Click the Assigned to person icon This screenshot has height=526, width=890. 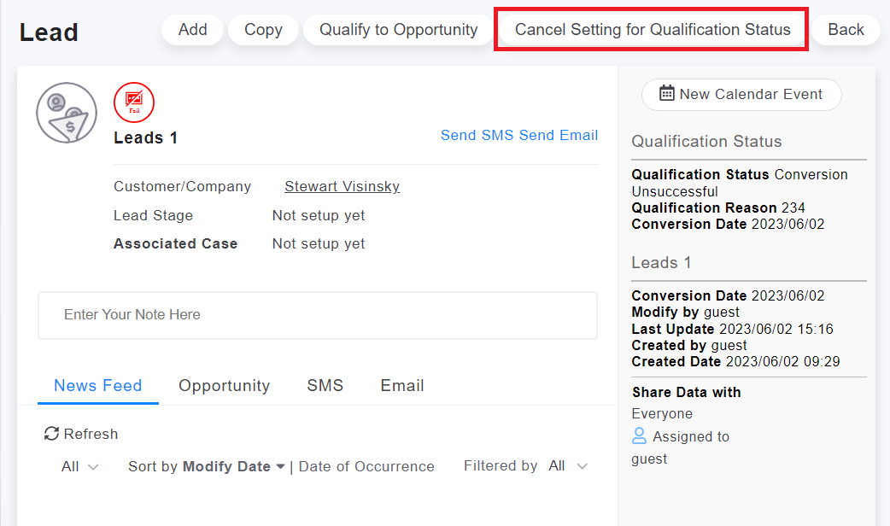pos(639,436)
